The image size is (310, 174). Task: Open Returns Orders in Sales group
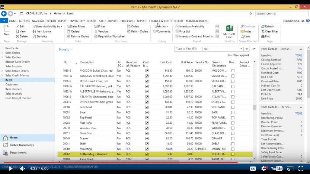click(x=78, y=36)
